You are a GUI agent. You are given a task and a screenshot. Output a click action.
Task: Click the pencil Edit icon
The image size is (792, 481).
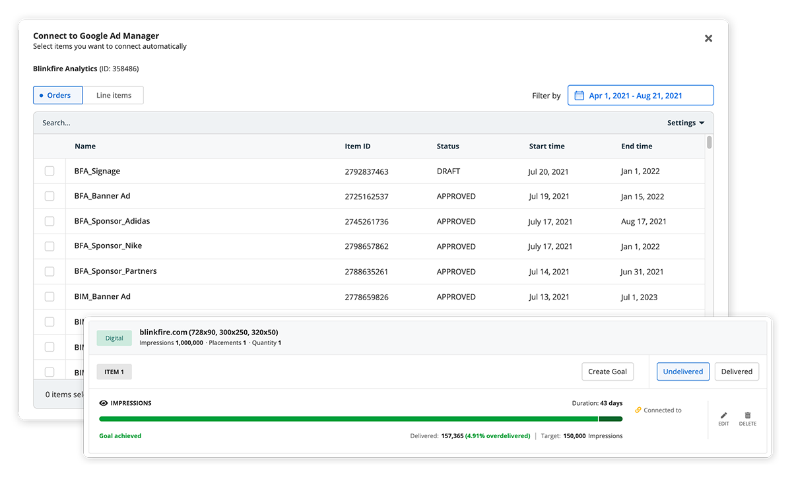click(723, 416)
